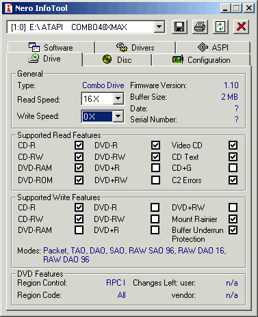Toggle DVD+R read feature checkbox
This screenshot has width=258, height=317.
(155, 168)
